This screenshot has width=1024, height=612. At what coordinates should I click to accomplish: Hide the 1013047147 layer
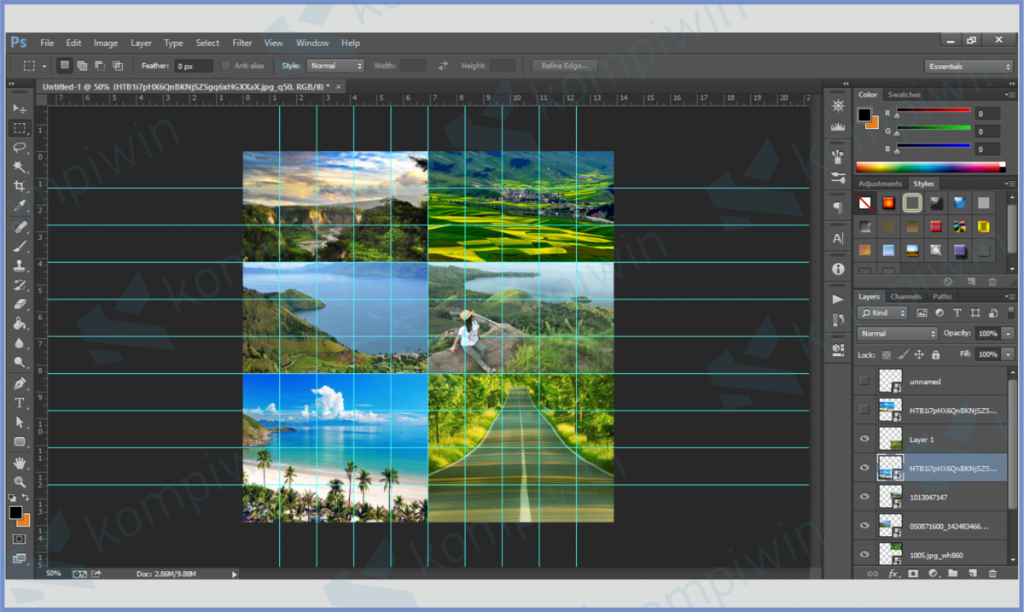coord(864,496)
